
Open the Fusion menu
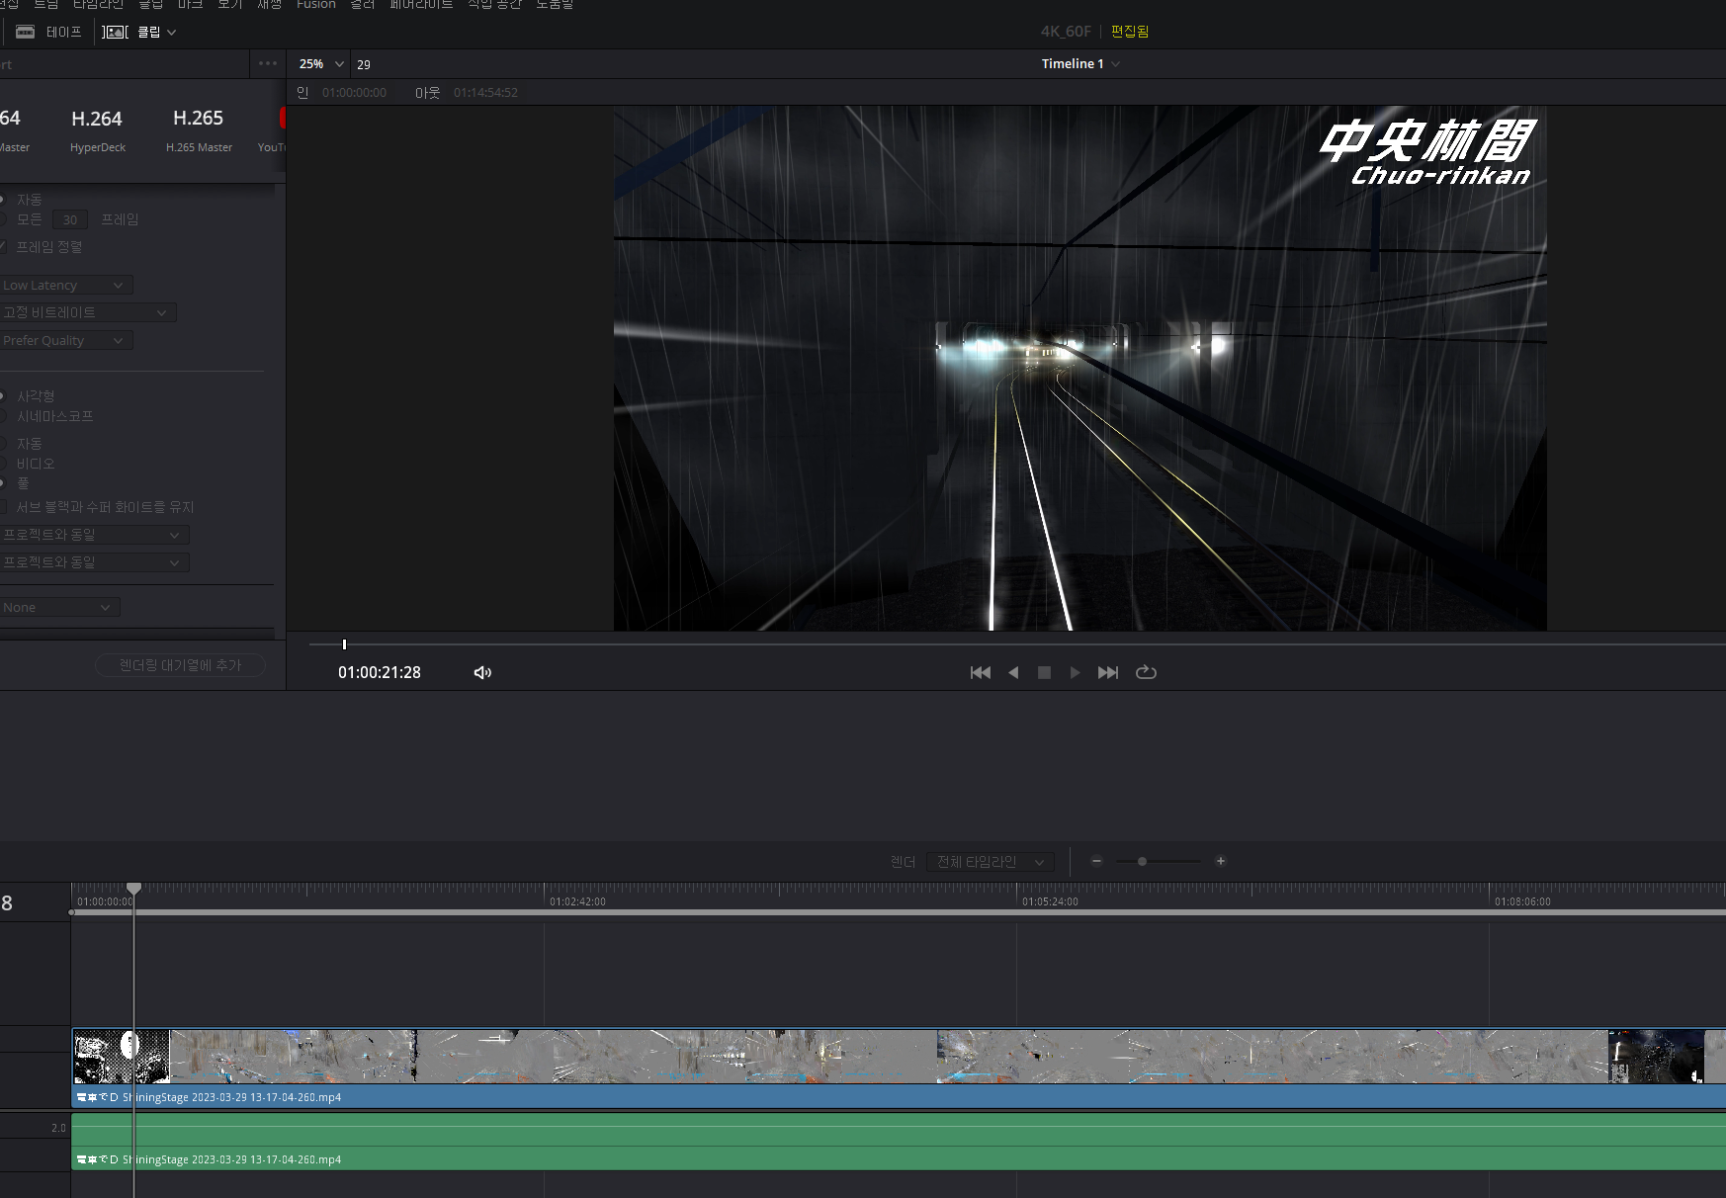[x=316, y=5]
